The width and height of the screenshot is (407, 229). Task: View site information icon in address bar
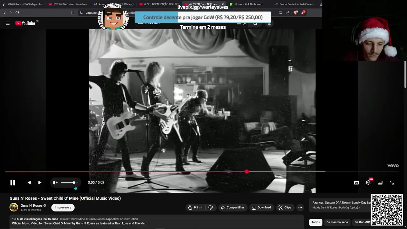[81, 13]
